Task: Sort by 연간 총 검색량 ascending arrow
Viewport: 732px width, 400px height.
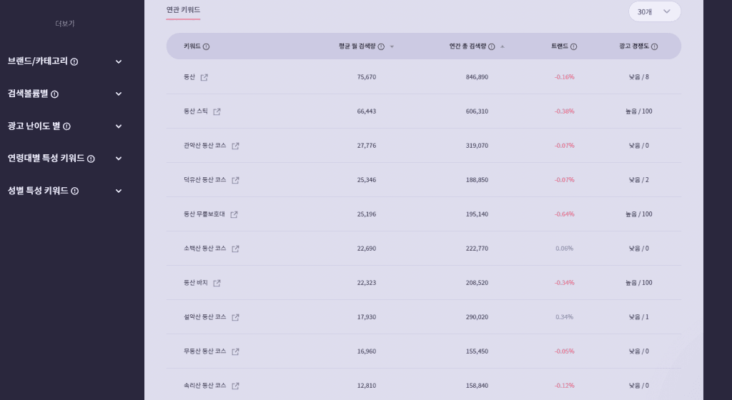Action: click(503, 46)
